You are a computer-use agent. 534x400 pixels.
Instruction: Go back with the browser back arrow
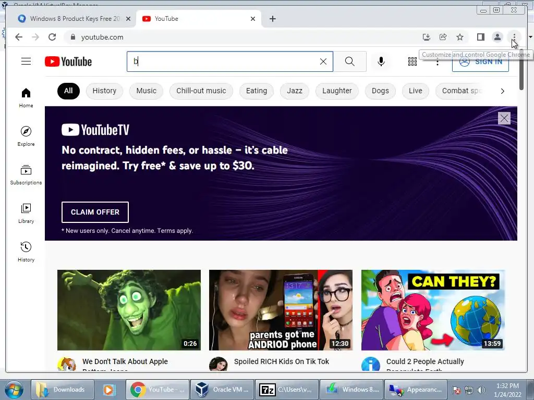(19, 37)
